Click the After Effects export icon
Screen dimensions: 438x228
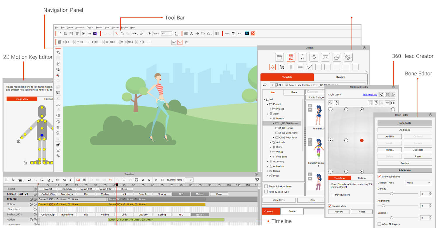[95, 33]
